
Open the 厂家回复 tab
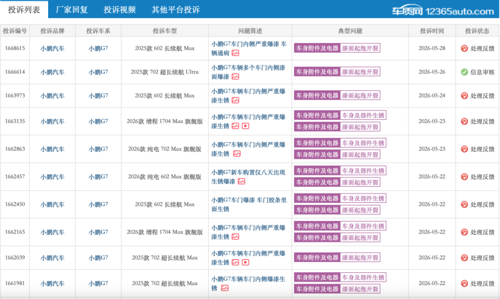[72, 10]
